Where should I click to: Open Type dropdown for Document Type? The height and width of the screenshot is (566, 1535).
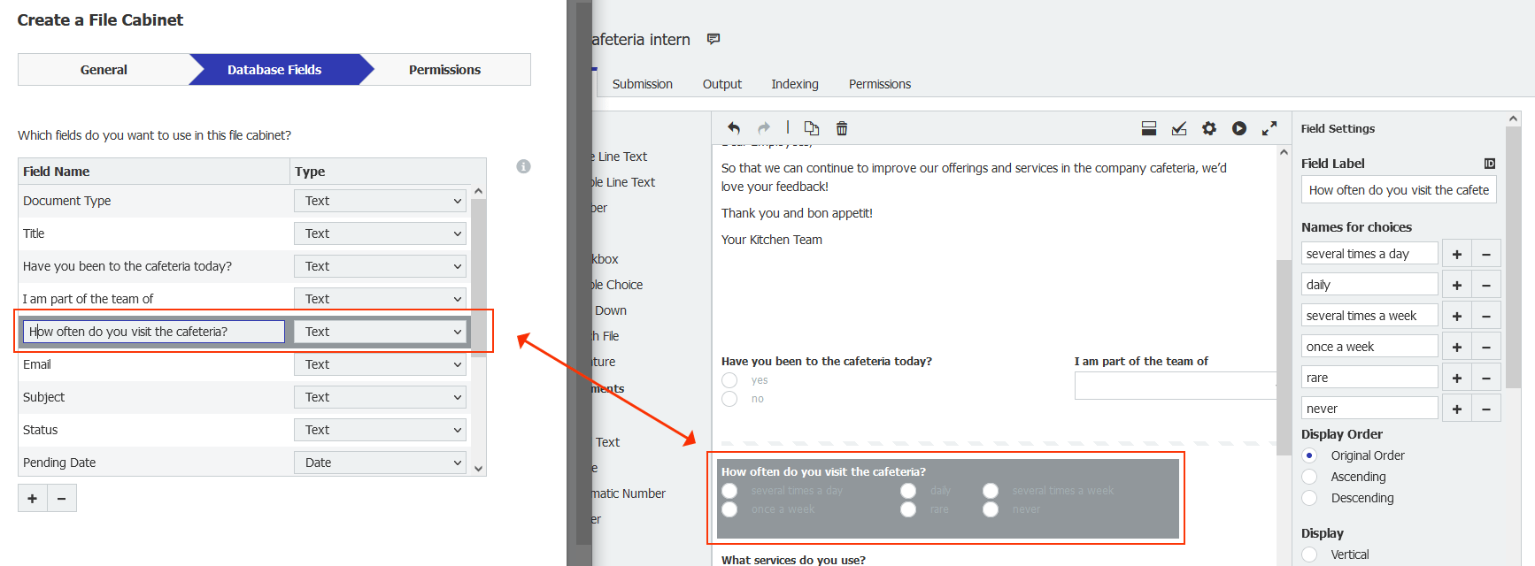click(380, 201)
